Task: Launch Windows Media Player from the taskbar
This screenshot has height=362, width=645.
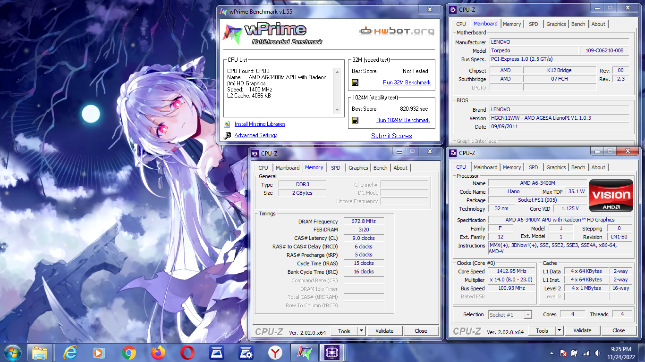Action: pos(99,352)
